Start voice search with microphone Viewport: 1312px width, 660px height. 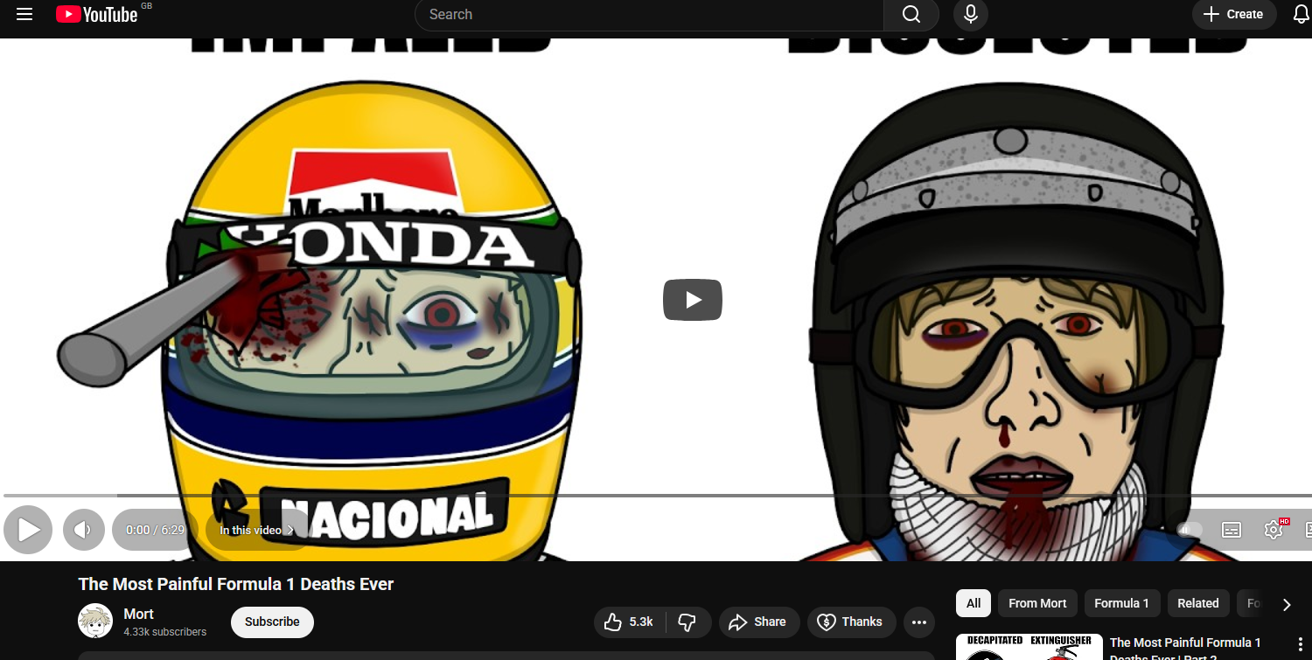coord(971,14)
